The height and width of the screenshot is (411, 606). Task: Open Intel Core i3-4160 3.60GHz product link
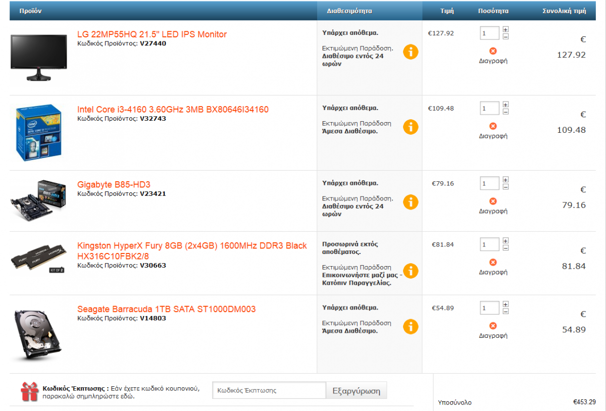pos(173,110)
